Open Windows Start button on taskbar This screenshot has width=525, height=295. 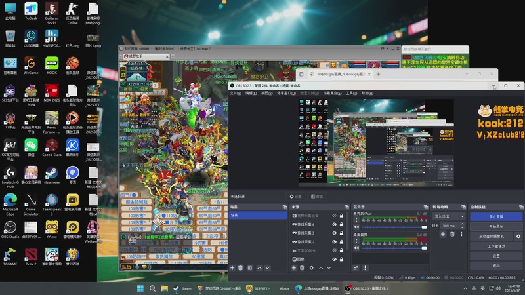pos(140,288)
